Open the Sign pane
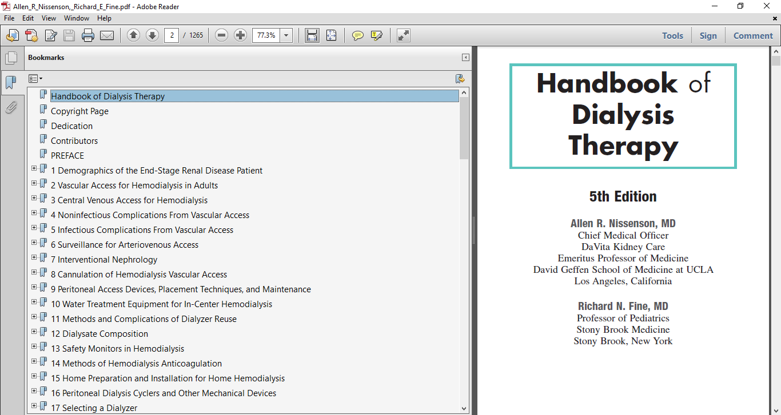The image size is (781, 415). coord(708,35)
